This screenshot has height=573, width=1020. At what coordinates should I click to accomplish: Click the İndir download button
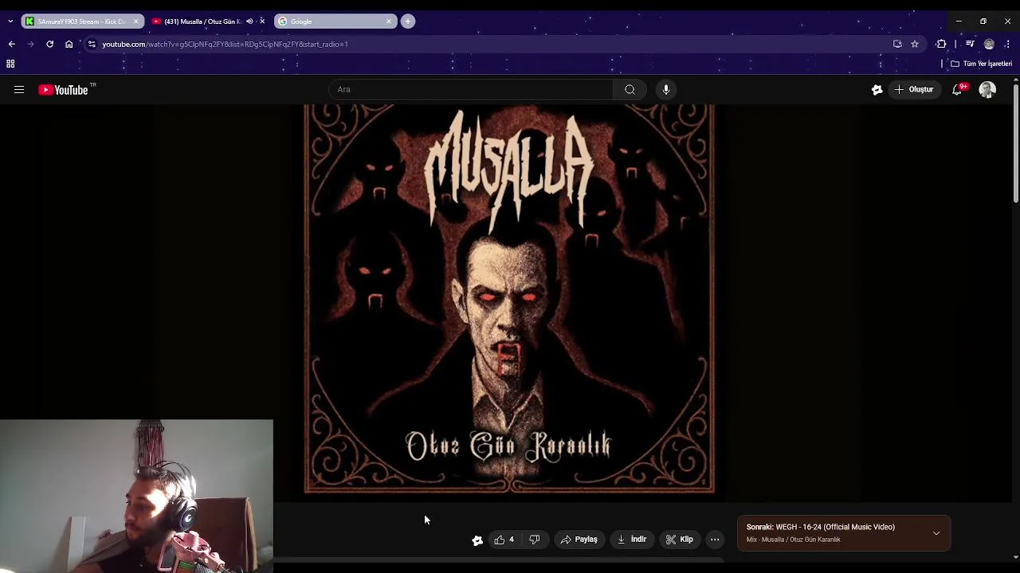click(631, 540)
